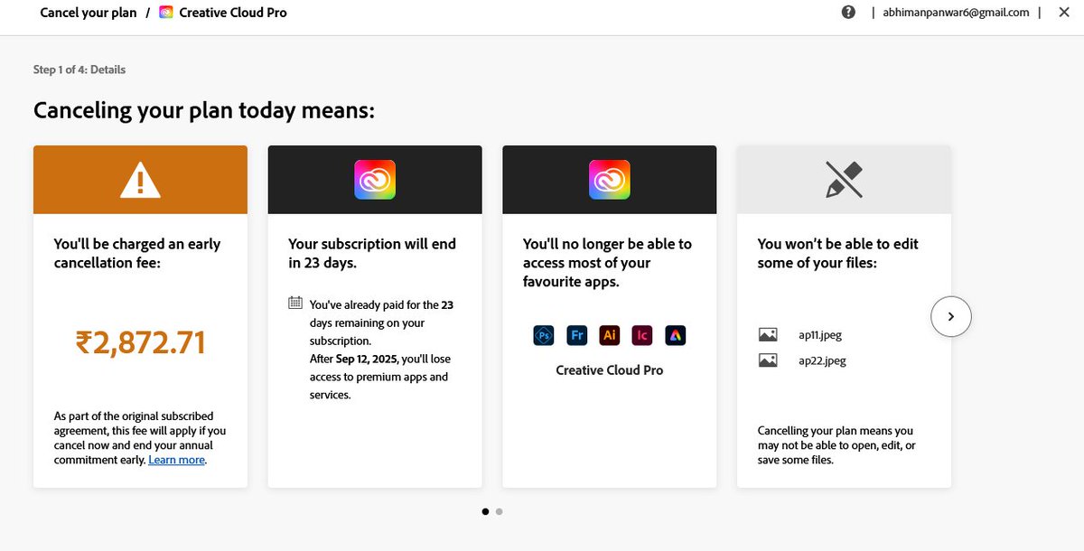Open the help question mark icon

tap(848, 13)
